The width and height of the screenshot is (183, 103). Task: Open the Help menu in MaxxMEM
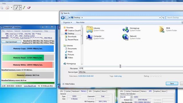pos(46,31)
